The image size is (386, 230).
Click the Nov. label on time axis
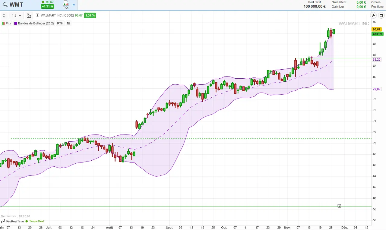tap(288, 228)
